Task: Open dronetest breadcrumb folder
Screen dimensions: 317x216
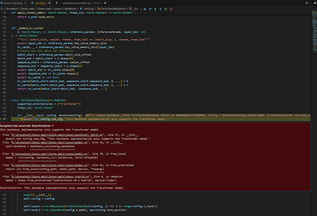Action: (x=12, y=9)
